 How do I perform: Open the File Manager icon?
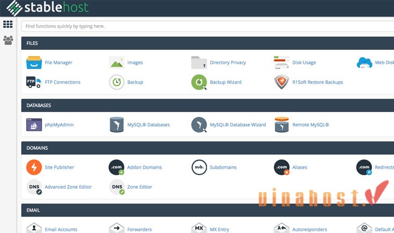point(34,63)
